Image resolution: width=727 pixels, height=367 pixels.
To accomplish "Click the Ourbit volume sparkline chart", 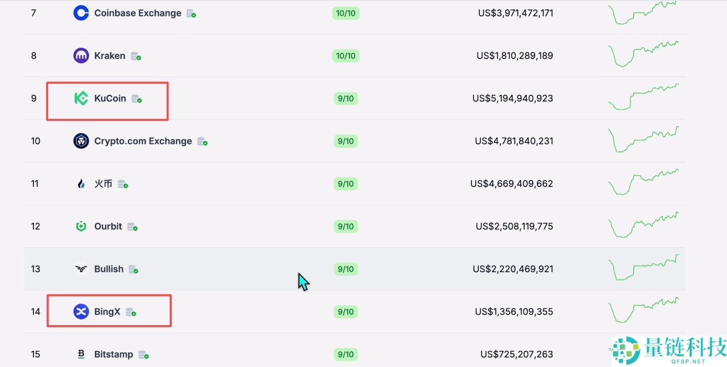I will pyautogui.click(x=643, y=226).
